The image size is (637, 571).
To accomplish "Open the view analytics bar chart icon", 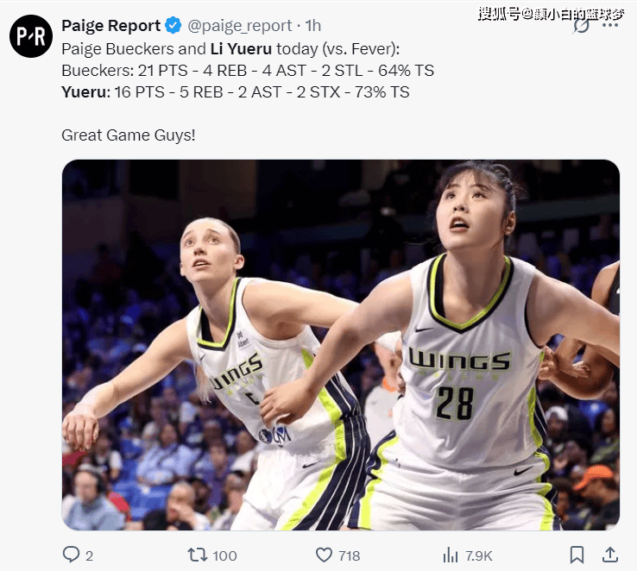I will coord(450,555).
